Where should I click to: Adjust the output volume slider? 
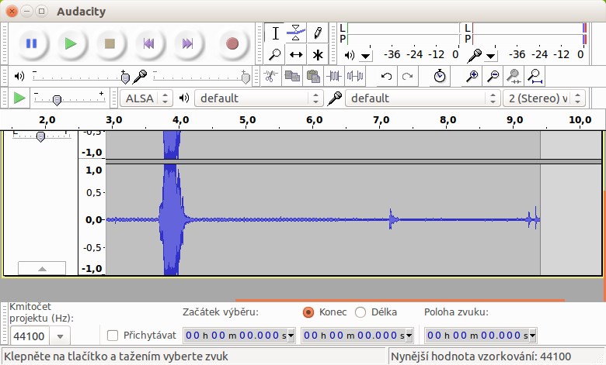[81, 77]
